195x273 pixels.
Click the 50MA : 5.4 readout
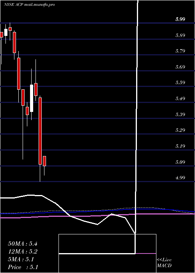click(23, 244)
